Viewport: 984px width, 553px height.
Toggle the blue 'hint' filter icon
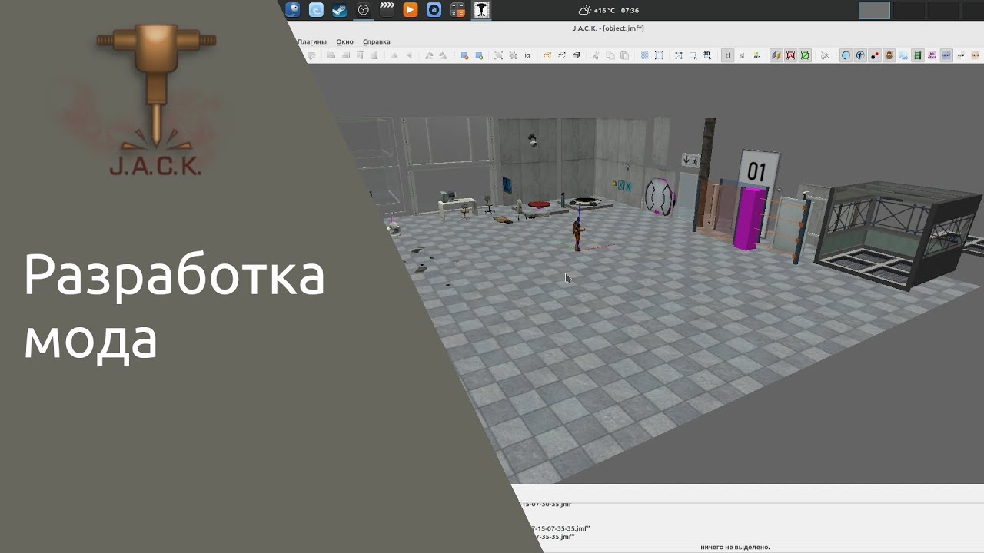pyautogui.click(x=946, y=55)
